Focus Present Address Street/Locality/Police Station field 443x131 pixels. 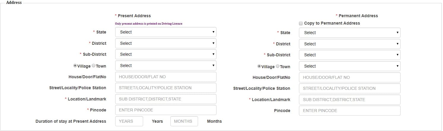(166, 88)
